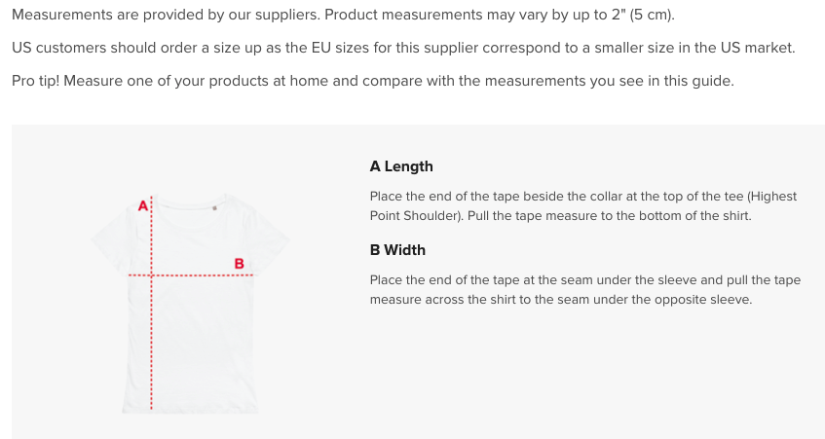The width and height of the screenshot is (825, 439).
Task: Click the width measuring instructions text
Action: coord(585,290)
